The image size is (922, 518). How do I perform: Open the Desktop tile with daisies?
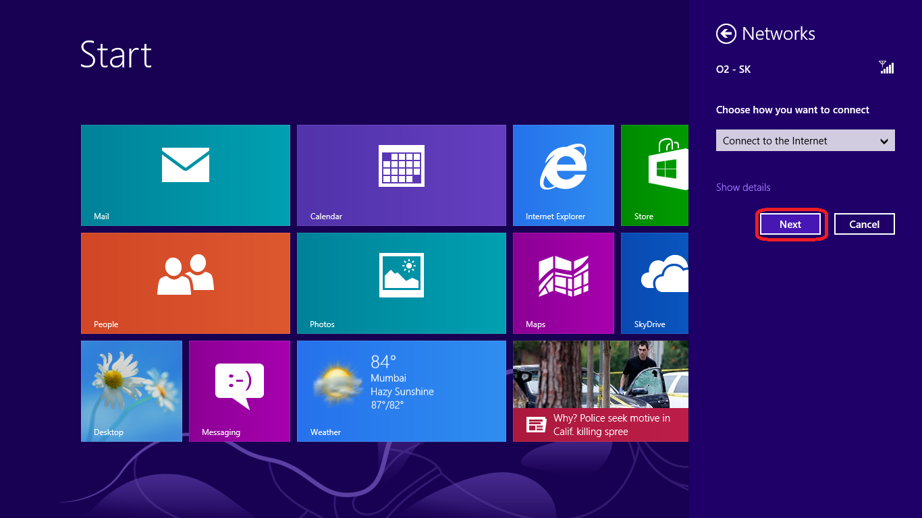(131, 391)
